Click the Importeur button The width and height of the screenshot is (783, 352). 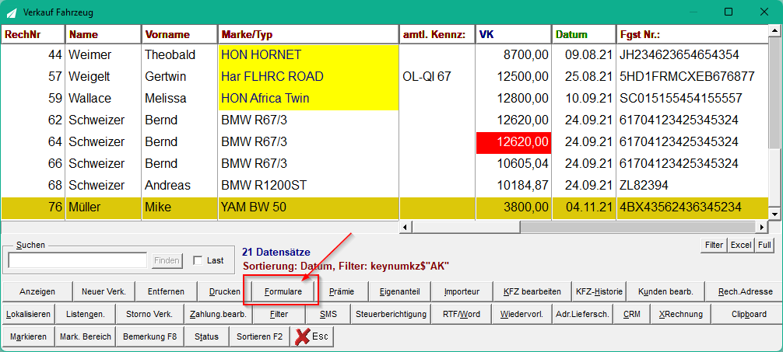point(462,291)
